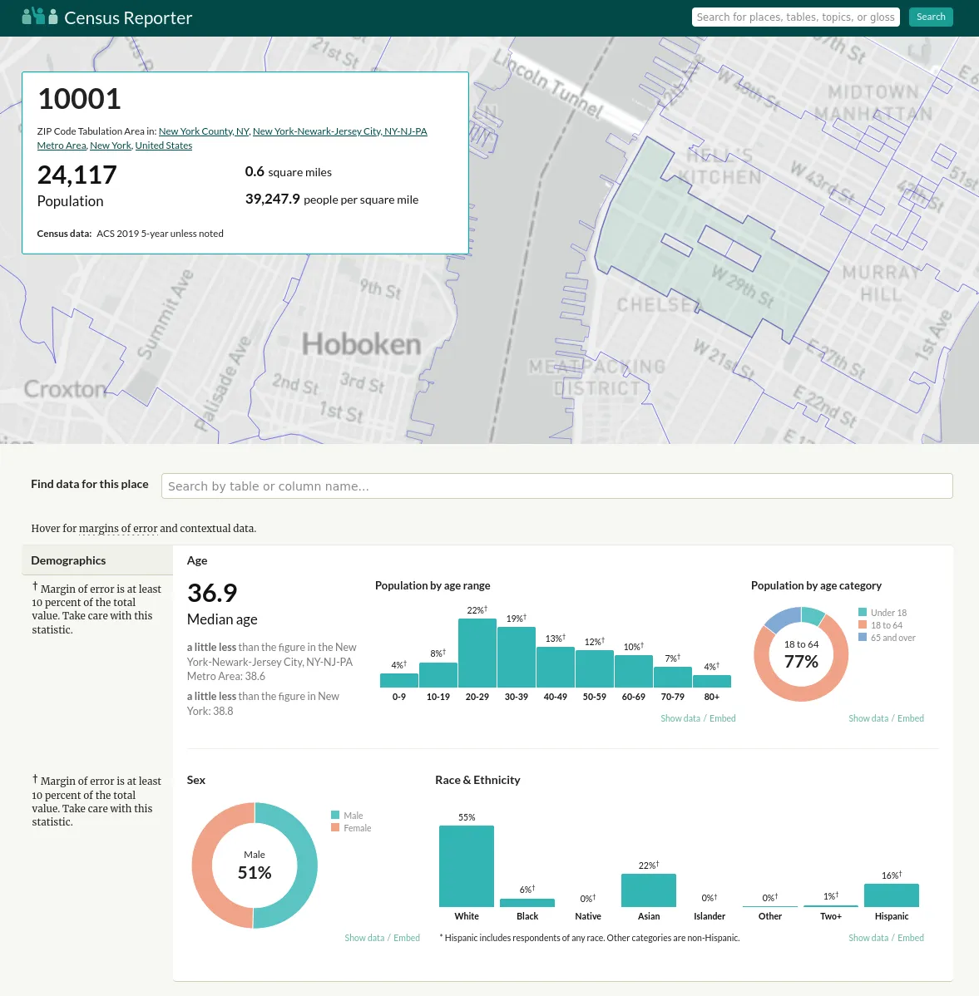Click the White bar in Race chart
Viewport: 979px width, 996px height.
466,865
